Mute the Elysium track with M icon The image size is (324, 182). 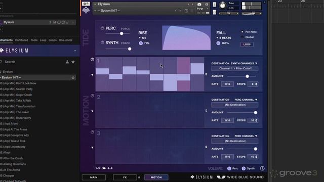pos(55,22)
